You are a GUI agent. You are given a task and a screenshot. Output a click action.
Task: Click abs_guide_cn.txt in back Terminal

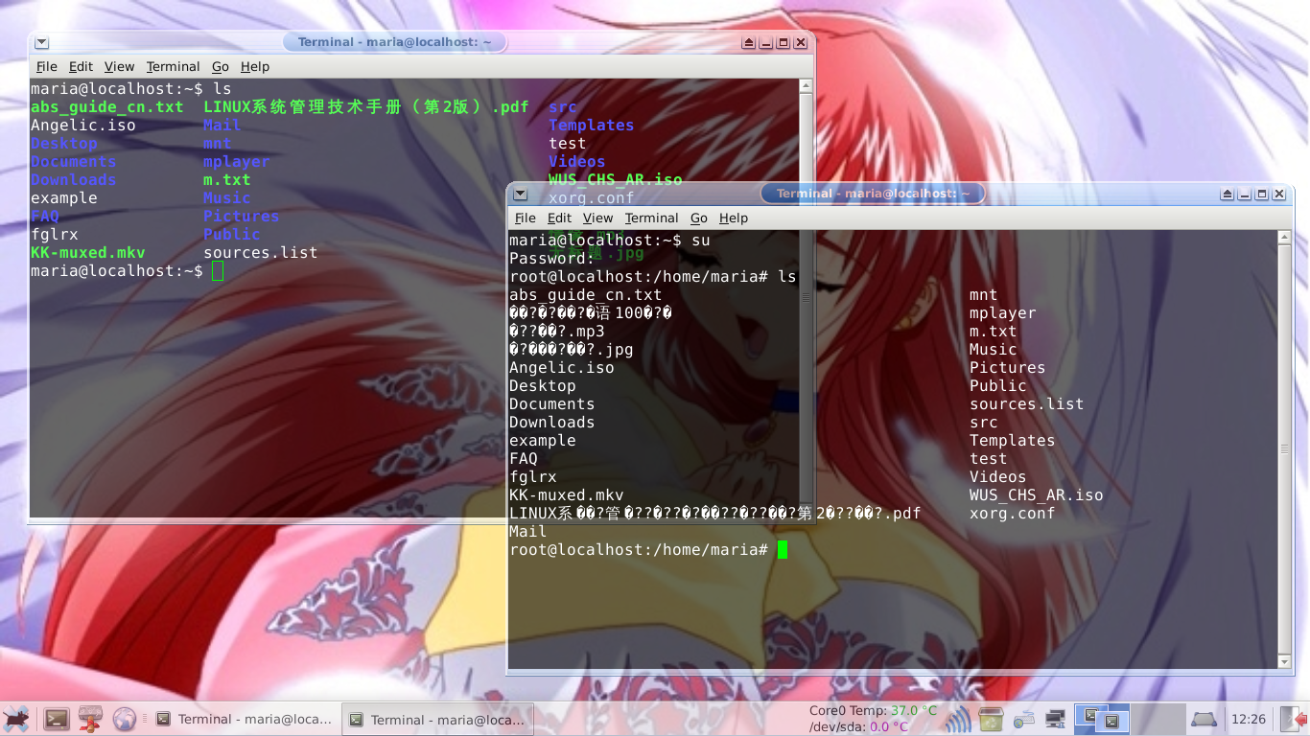106,107
